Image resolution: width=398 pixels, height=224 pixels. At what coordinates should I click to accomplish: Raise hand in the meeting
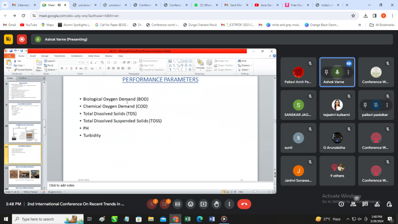(x=216, y=204)
